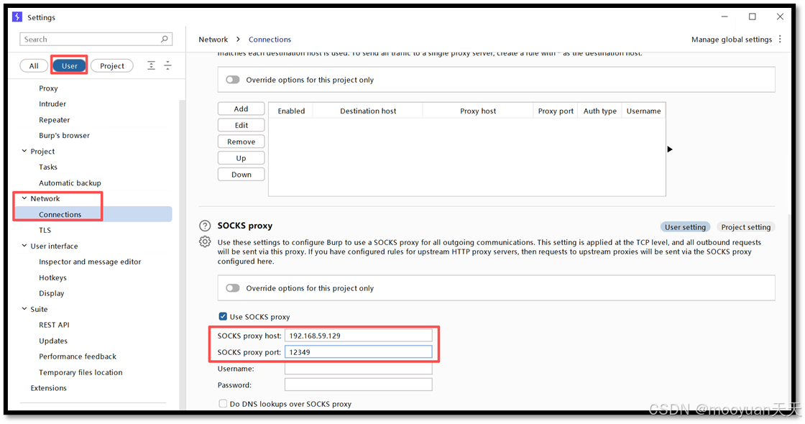Open the Display settings item
This screenshot has width=805, height=424.
pos(51,293)
